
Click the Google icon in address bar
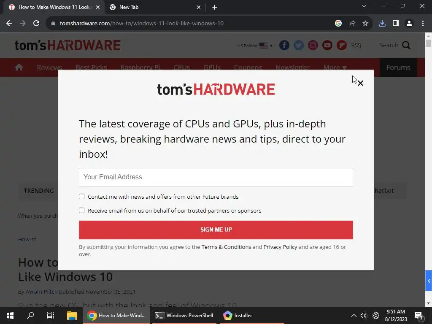point(338,23)
